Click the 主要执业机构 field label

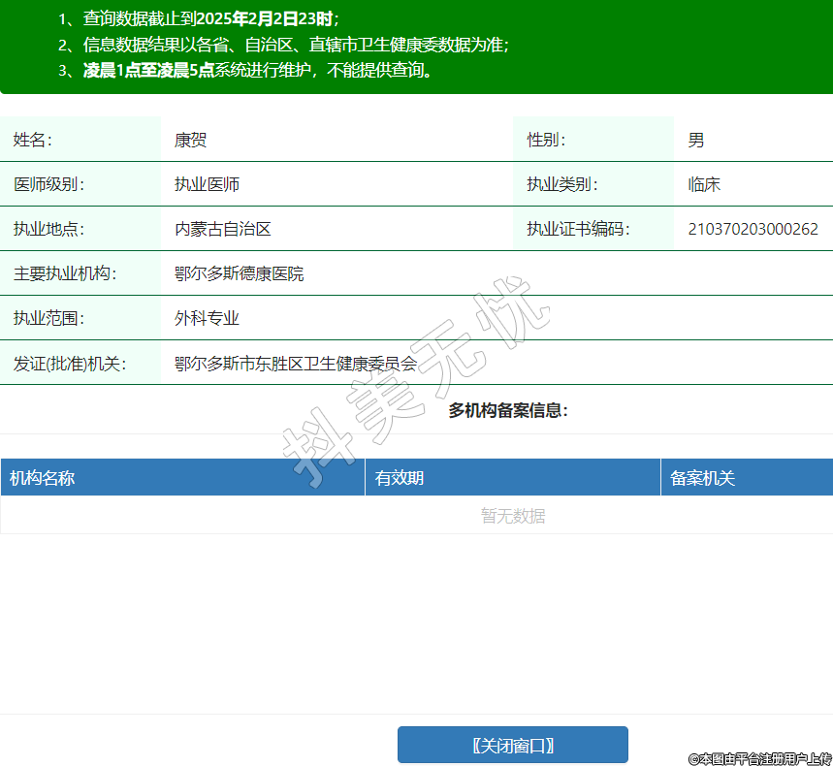tap(65, 274)
